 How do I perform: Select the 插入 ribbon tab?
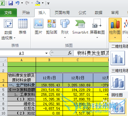coord(42,13)
